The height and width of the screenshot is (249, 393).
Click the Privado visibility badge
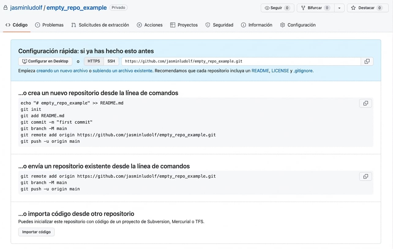pos(118,8)
